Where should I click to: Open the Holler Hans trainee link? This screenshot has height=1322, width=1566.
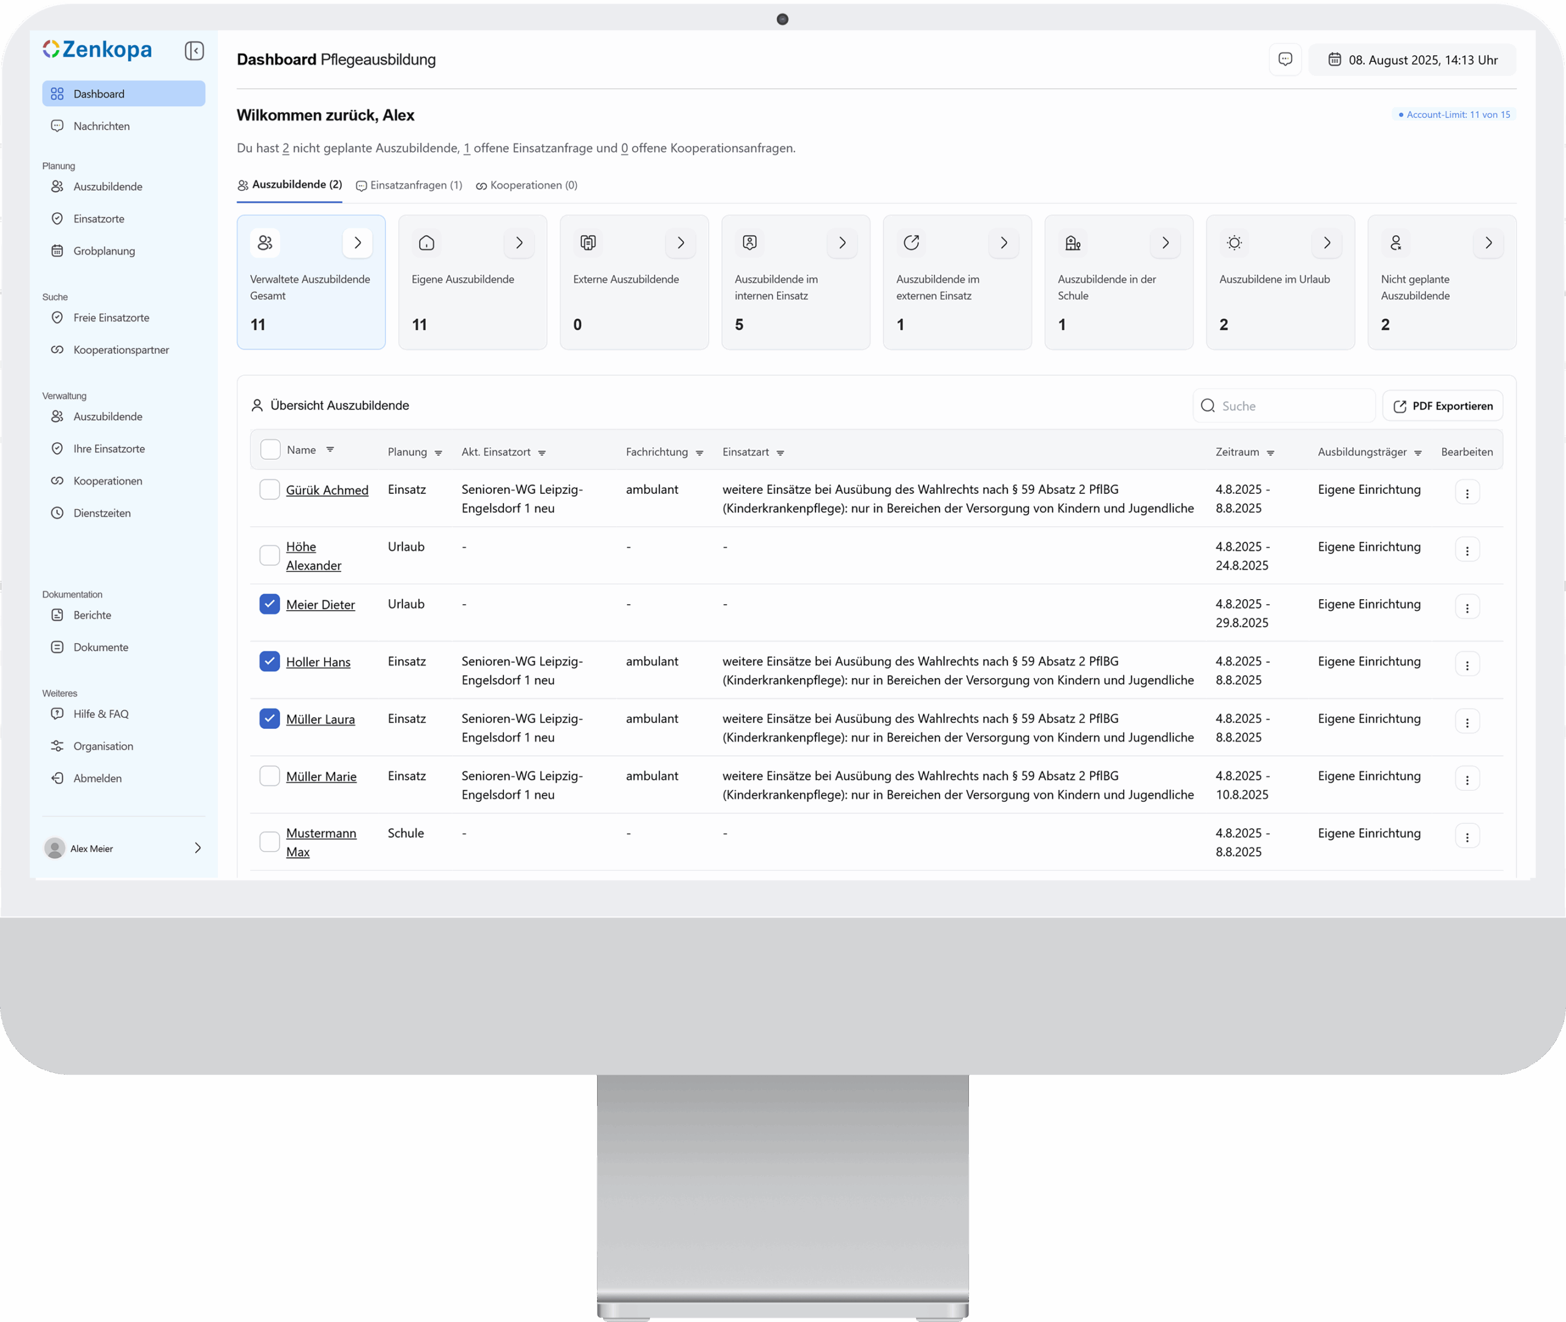[x=317, y=662]
